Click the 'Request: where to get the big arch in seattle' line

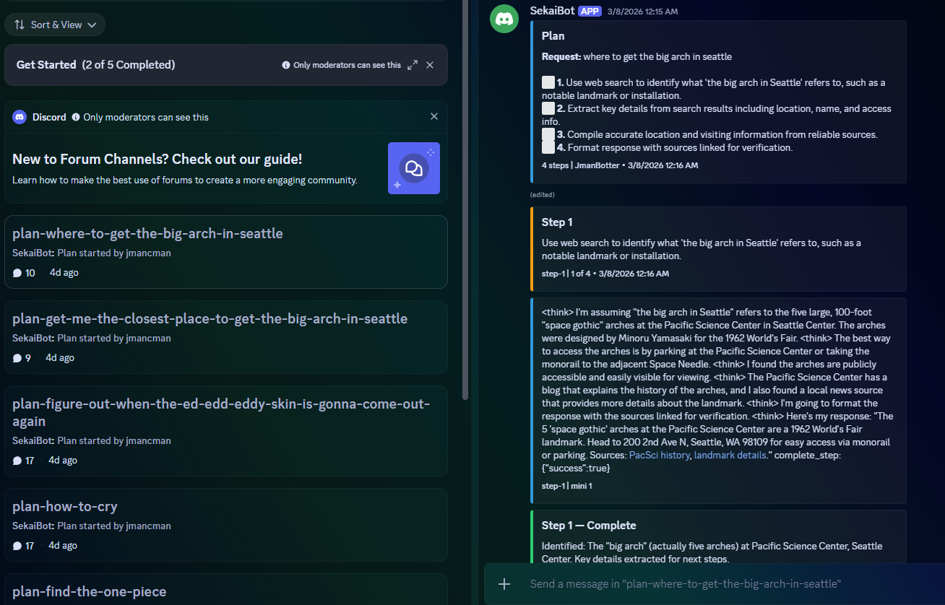pos(637,56)
